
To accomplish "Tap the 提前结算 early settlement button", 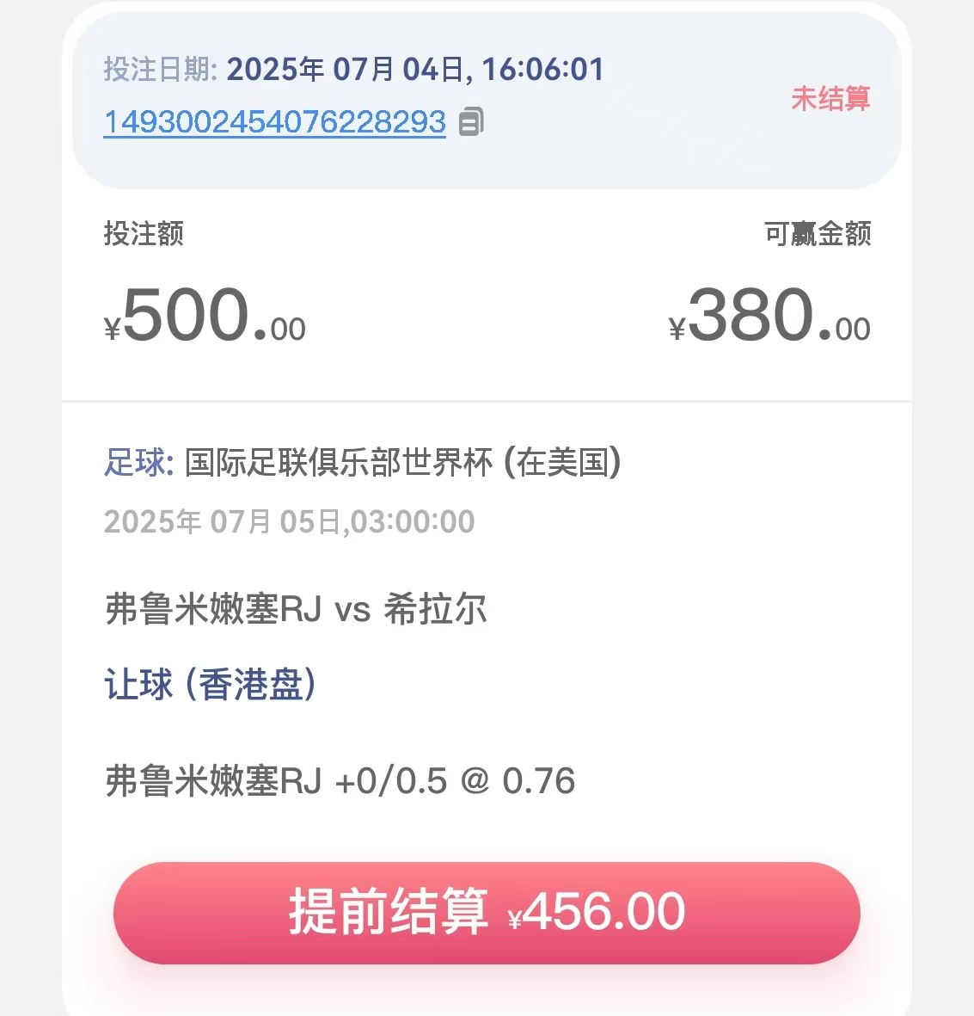I will [487, 912].
